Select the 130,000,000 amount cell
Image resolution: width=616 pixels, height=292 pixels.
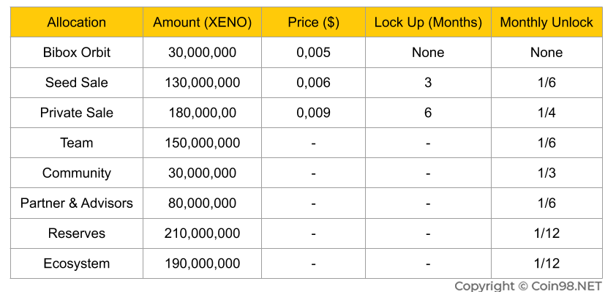203,83
